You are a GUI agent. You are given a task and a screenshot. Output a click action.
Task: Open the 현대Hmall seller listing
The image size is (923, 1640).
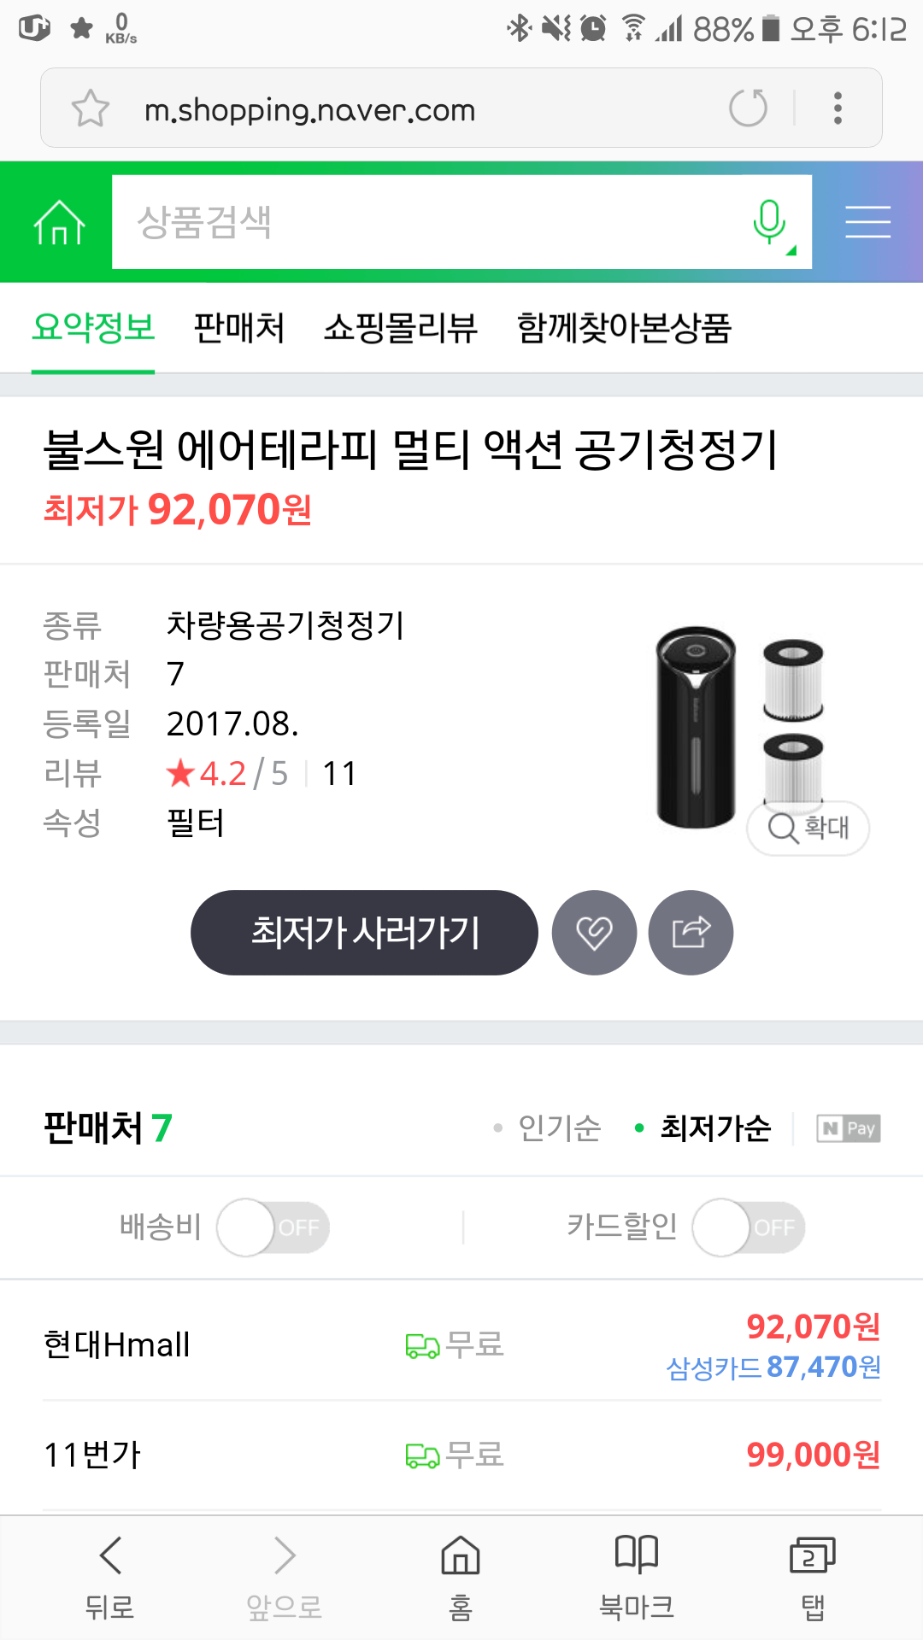[x=117, y=1345]
